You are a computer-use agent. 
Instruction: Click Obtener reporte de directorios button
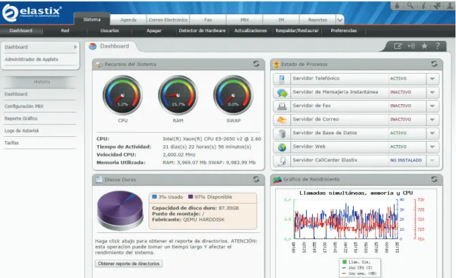129,264
